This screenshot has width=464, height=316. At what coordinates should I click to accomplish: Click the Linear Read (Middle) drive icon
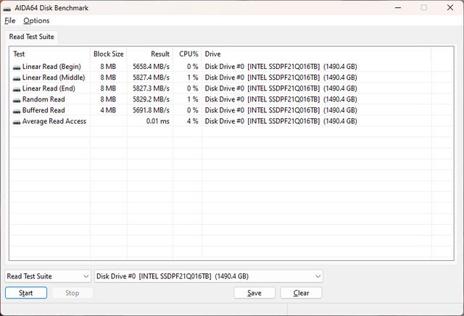point(17,78)
